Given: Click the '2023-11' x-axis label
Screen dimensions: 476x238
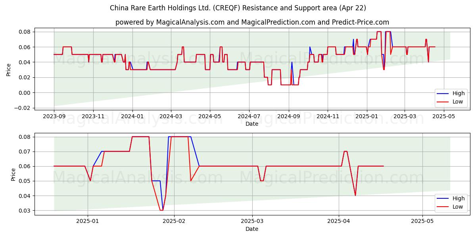Looking at the screenshot, I should click(x=93, y=117).
